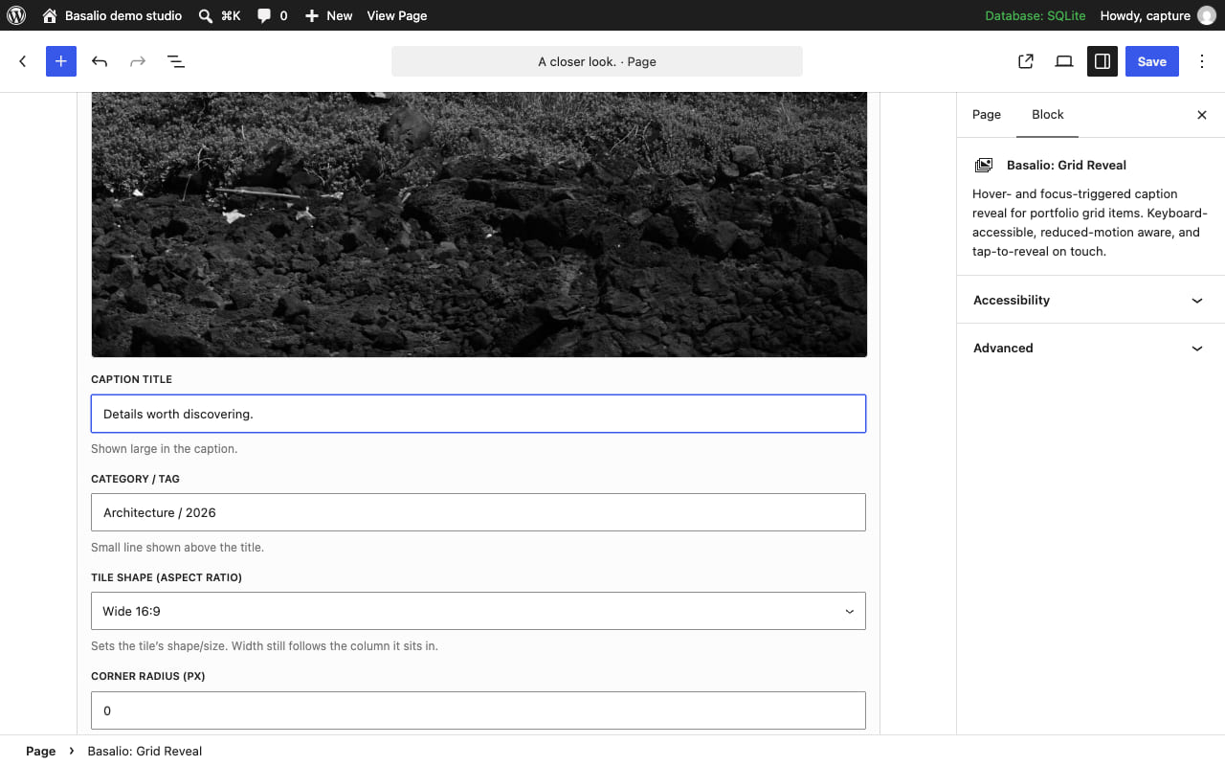Expand the Advanced panel
Screen dimensions: 1225x766
(x=1091, y=348)
